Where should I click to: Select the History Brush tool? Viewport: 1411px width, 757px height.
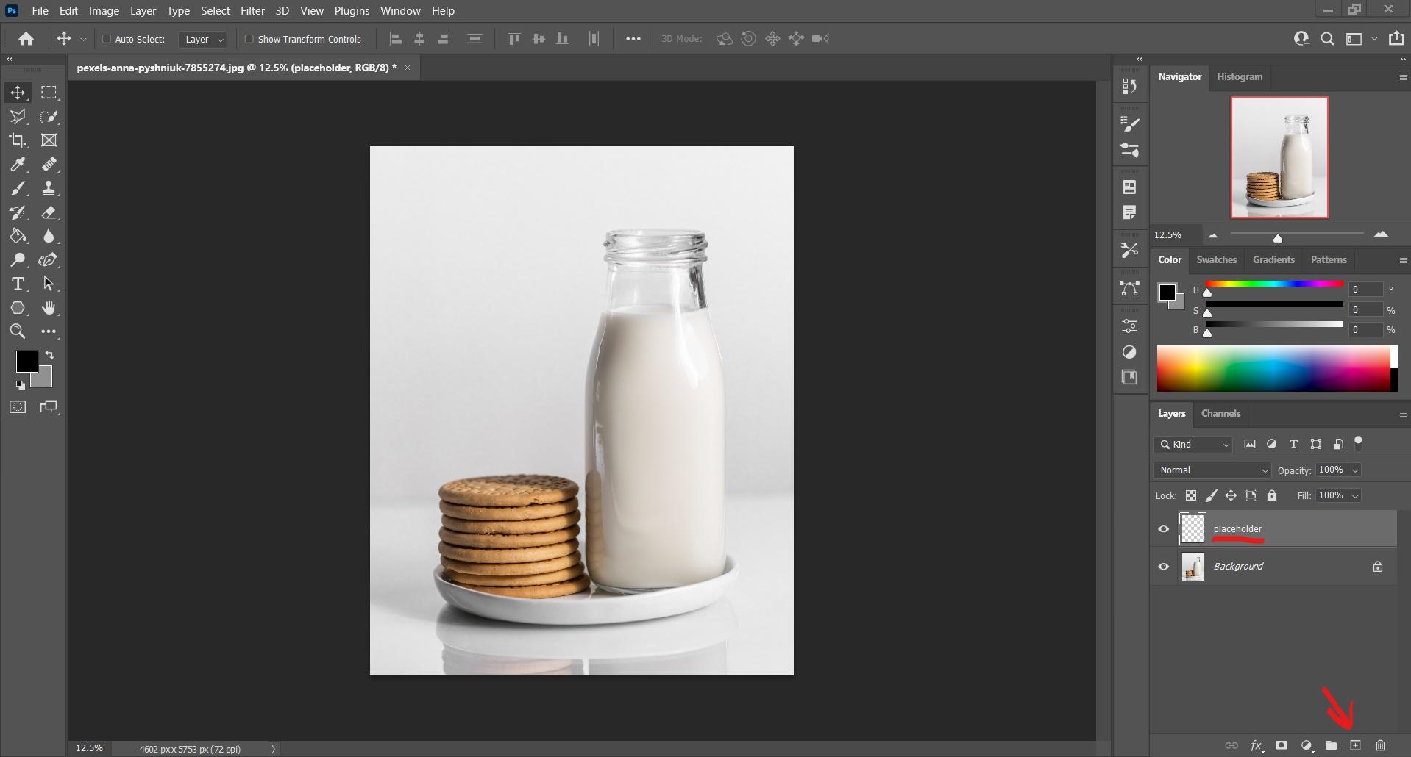(18, 213)
